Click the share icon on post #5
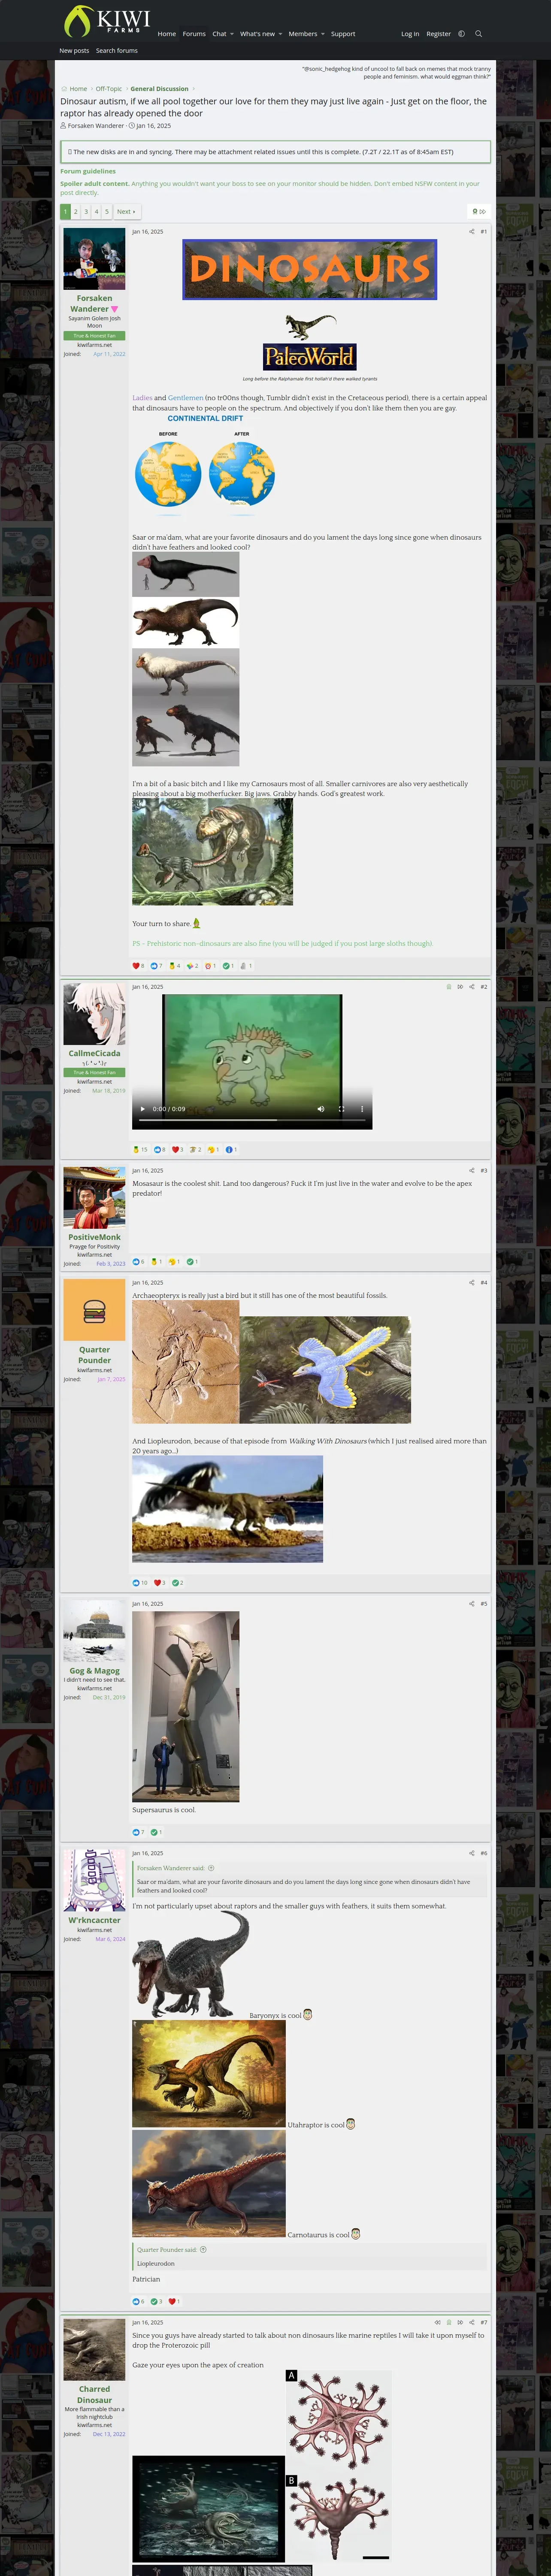551x2576 pixels. click(x=472, y=1604)
